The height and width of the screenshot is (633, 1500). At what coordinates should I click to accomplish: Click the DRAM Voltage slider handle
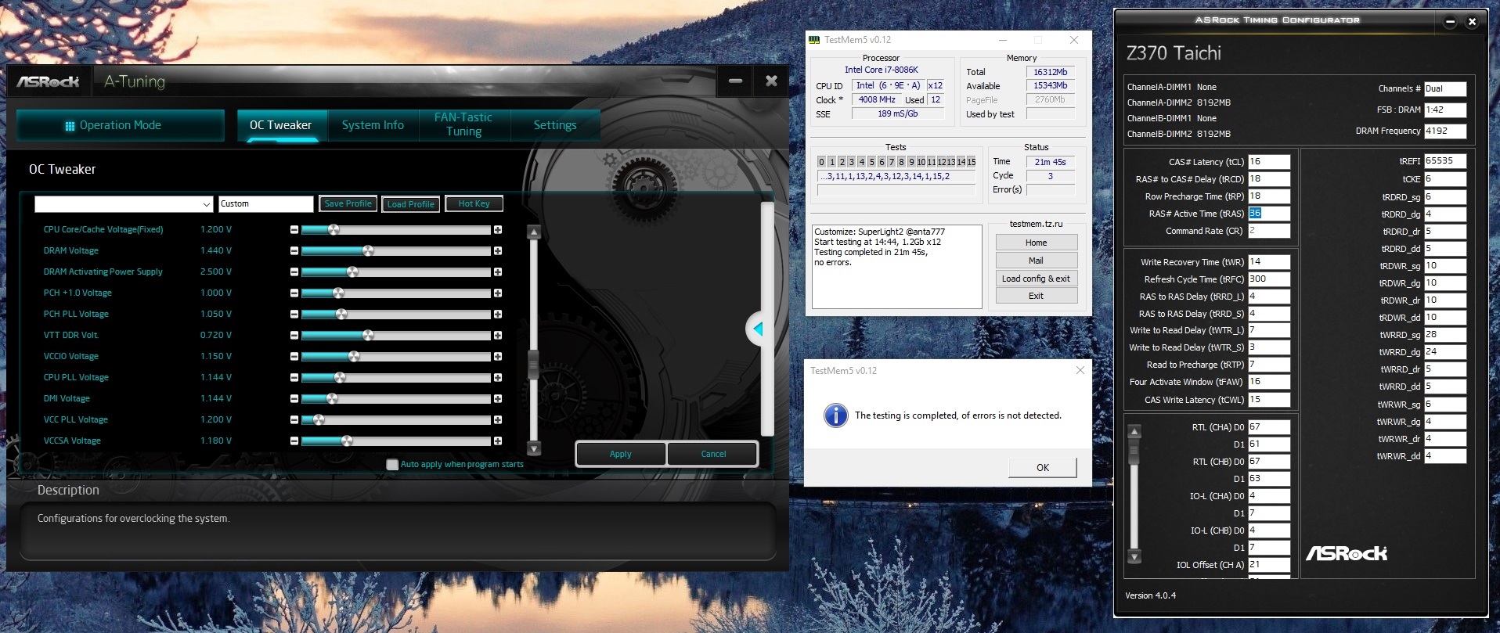click(368, 250)
